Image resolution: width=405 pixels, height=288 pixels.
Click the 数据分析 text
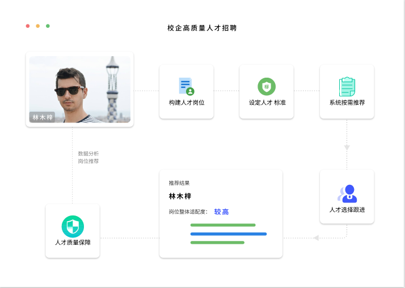(x=88, y=154)
